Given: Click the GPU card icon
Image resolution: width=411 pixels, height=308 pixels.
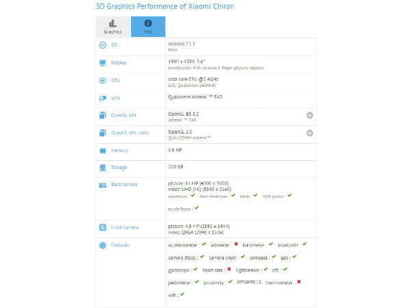Looking at the screenshot, I should coord(103,98).
